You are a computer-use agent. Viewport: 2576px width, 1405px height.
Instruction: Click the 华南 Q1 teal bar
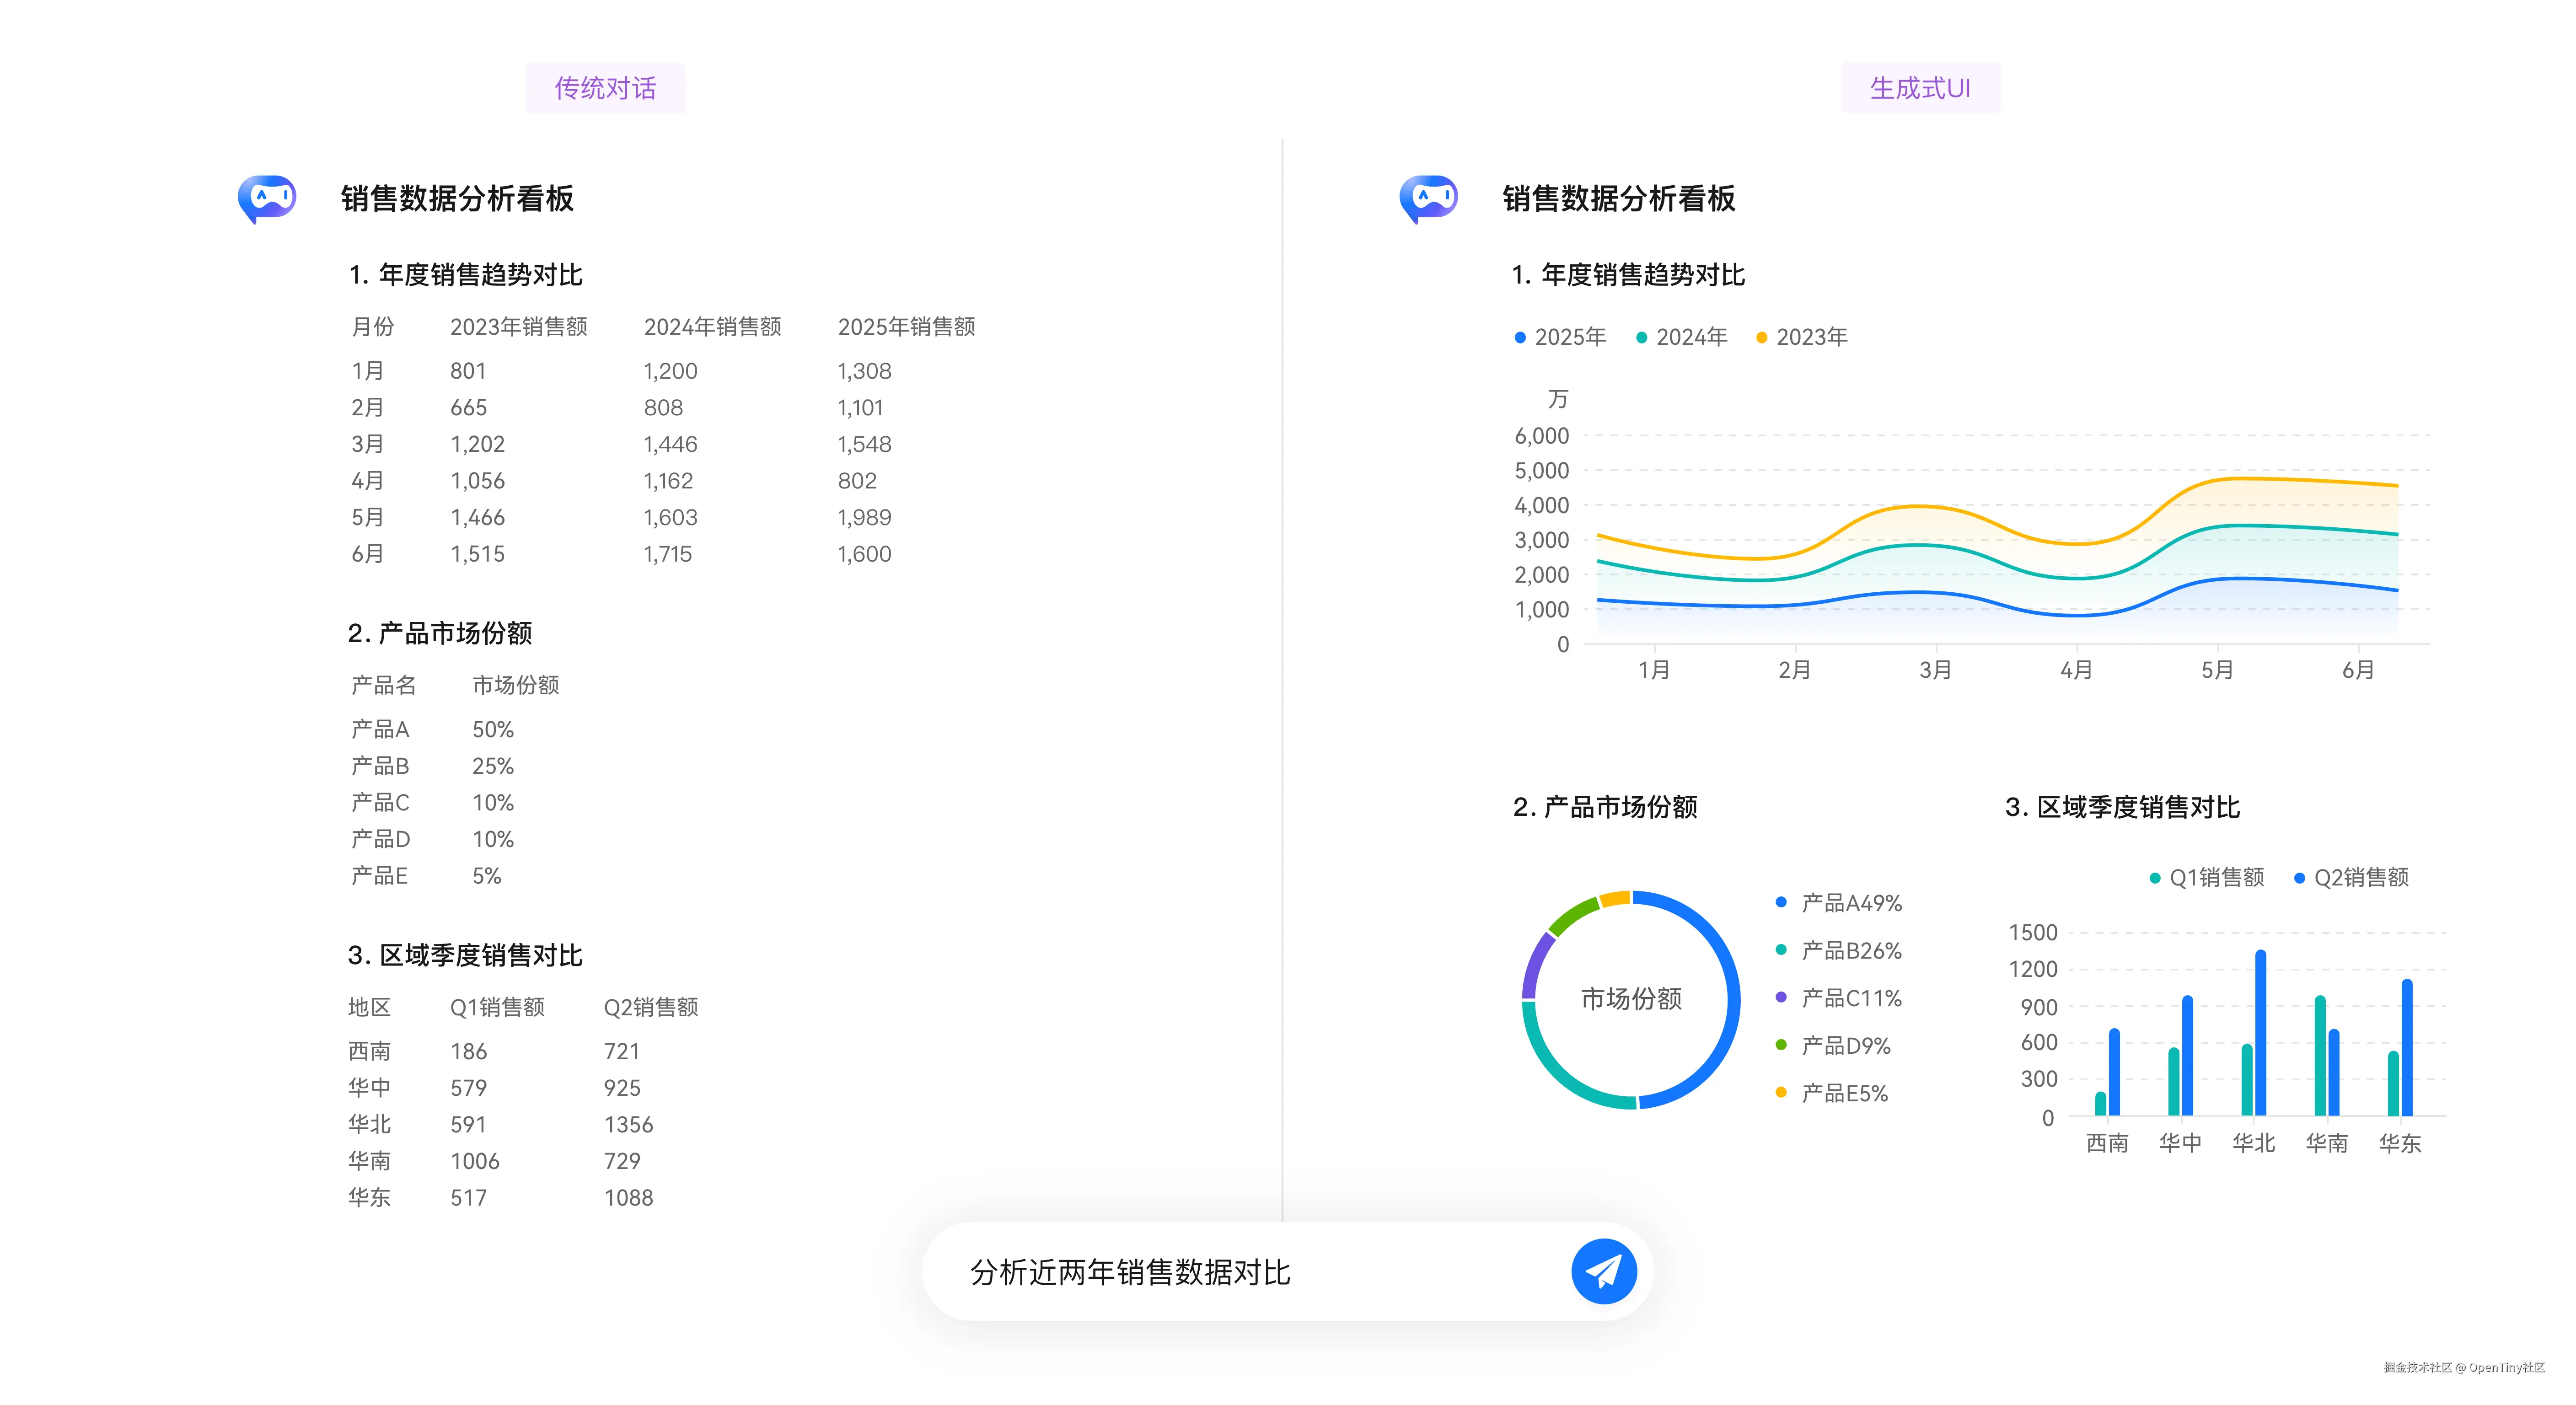click(2320, 1056)
